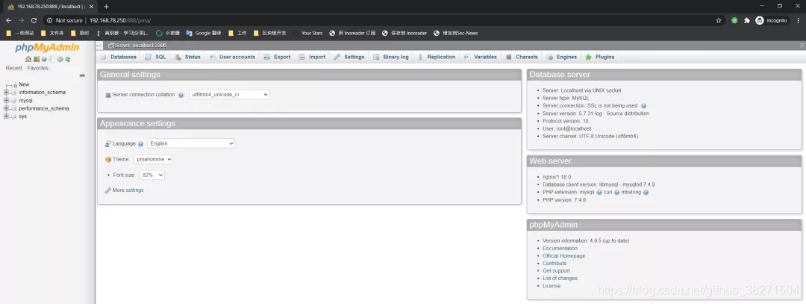806x304 pixels.
Task: Click the link chain icon in navigation panel
Action: point(82,75)
